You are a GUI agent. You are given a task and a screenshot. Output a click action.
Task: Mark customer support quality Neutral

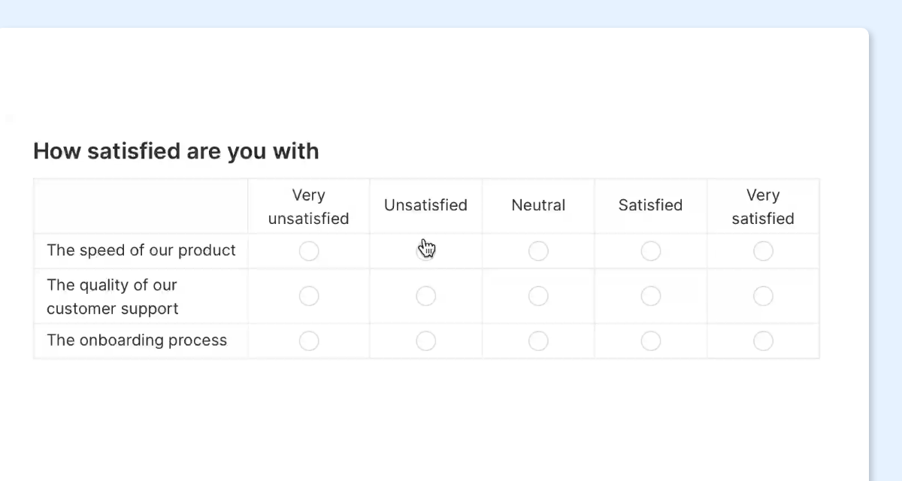click(x=538, y=296)
